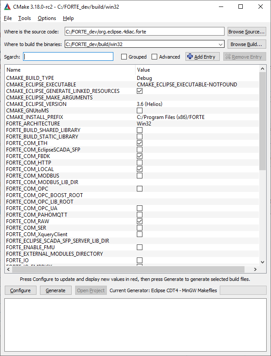Enable the FORTE_COM_PAHOMQTT checkbox

pos(140,215)
